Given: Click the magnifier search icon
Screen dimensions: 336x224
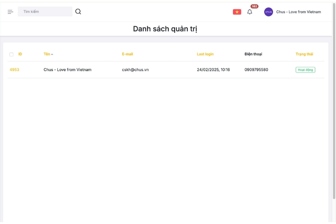Looking at the screenshot, I should [78, 12].
